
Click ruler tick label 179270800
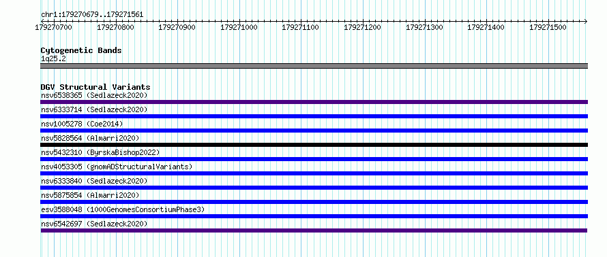click(x=115, y=27)
